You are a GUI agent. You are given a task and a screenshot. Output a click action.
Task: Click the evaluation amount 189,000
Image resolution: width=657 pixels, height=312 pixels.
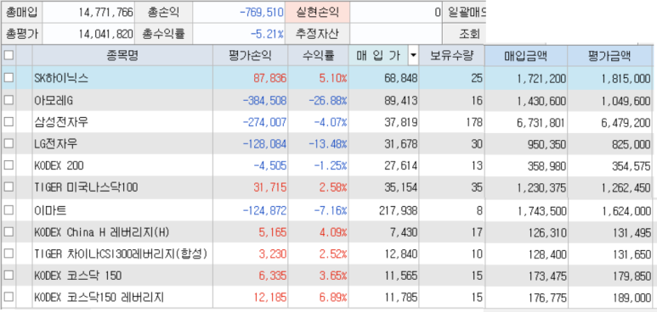click(632, 297)
